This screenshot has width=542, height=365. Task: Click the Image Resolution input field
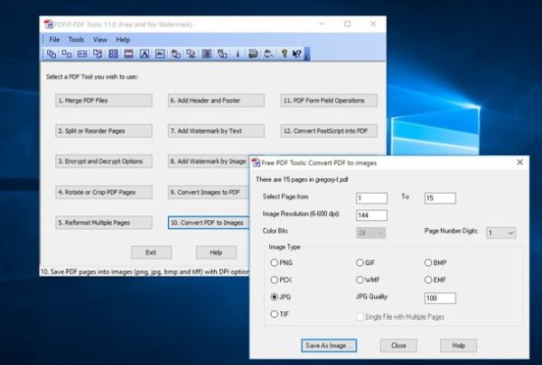pos(371,215)
